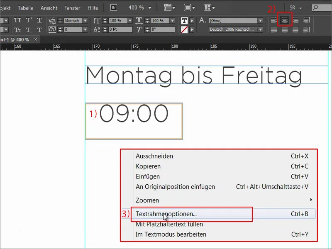
Task: Toggle Superscript text formatting
Action: [x=29, y=20]
